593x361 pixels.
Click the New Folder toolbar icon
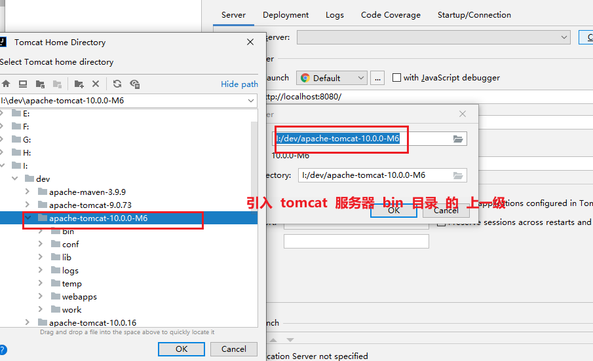(x=79, y=84)
